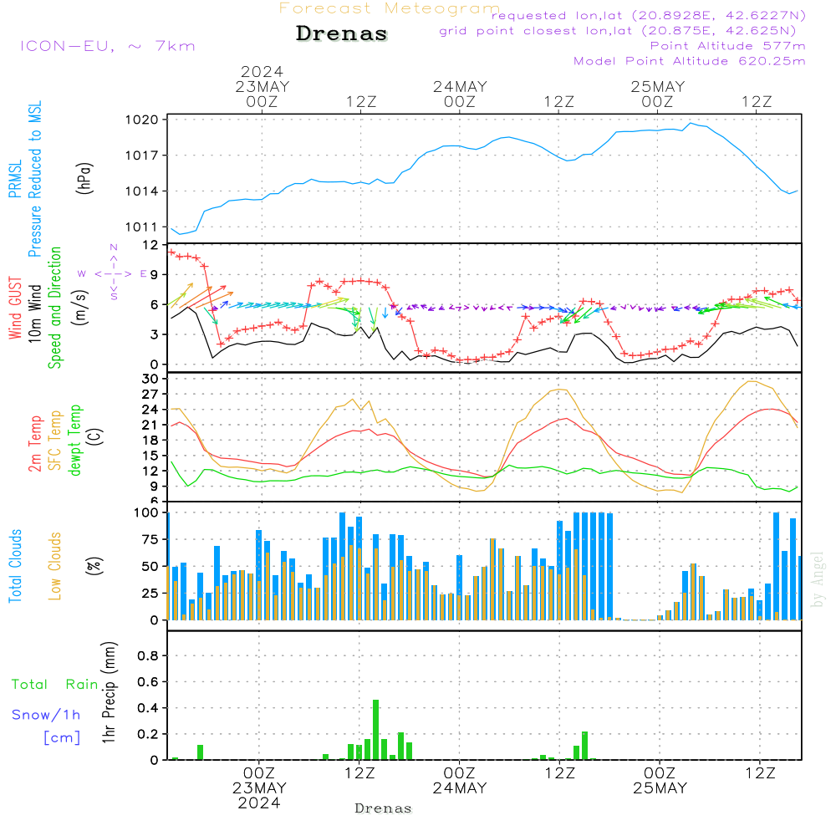
Task: Click the "Forecast Meteogram" heading
Action: point(390,8)
